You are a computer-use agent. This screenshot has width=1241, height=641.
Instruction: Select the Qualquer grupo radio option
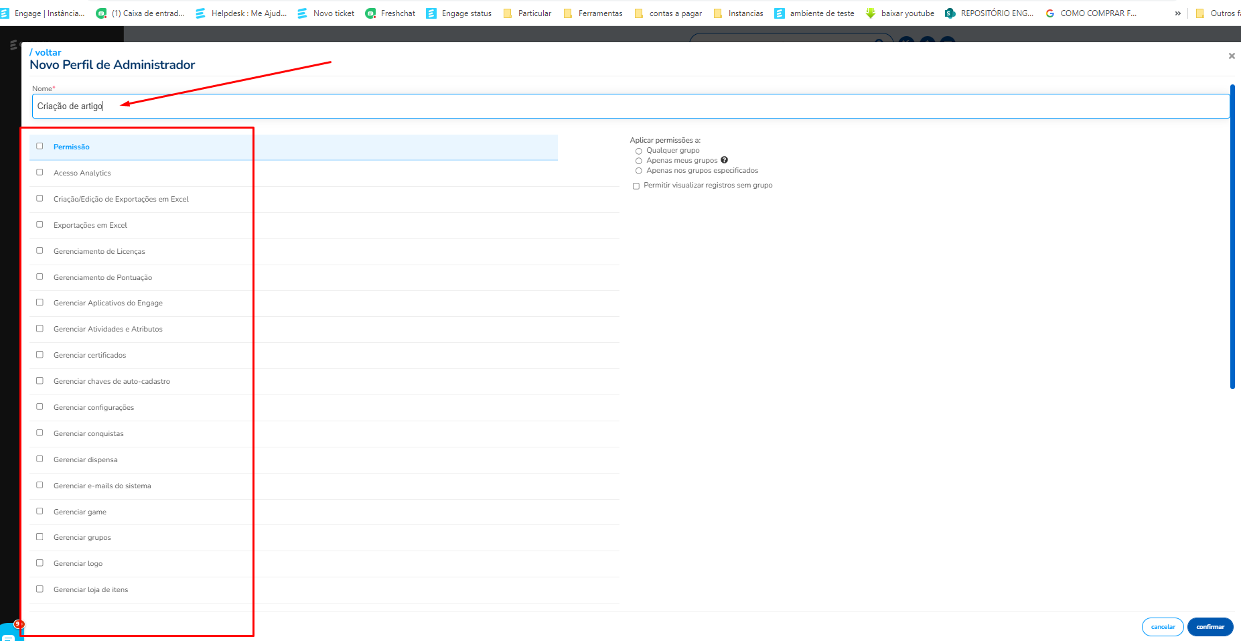tap(639, 151)
